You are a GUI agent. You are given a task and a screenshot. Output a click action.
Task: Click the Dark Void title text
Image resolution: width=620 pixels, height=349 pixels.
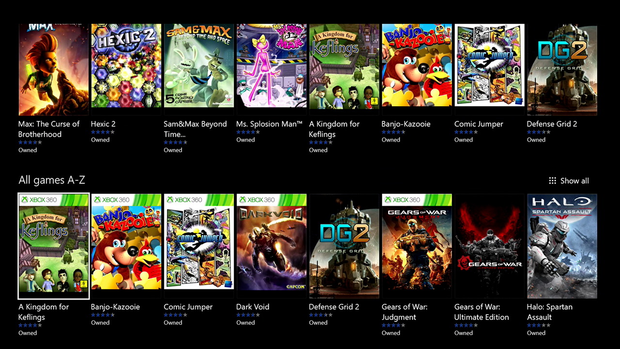tap(253, 307)
